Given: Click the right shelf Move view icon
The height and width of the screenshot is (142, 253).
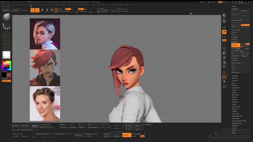Looking at the screenshot, I should pyautogui.click(x=224, y=53).
